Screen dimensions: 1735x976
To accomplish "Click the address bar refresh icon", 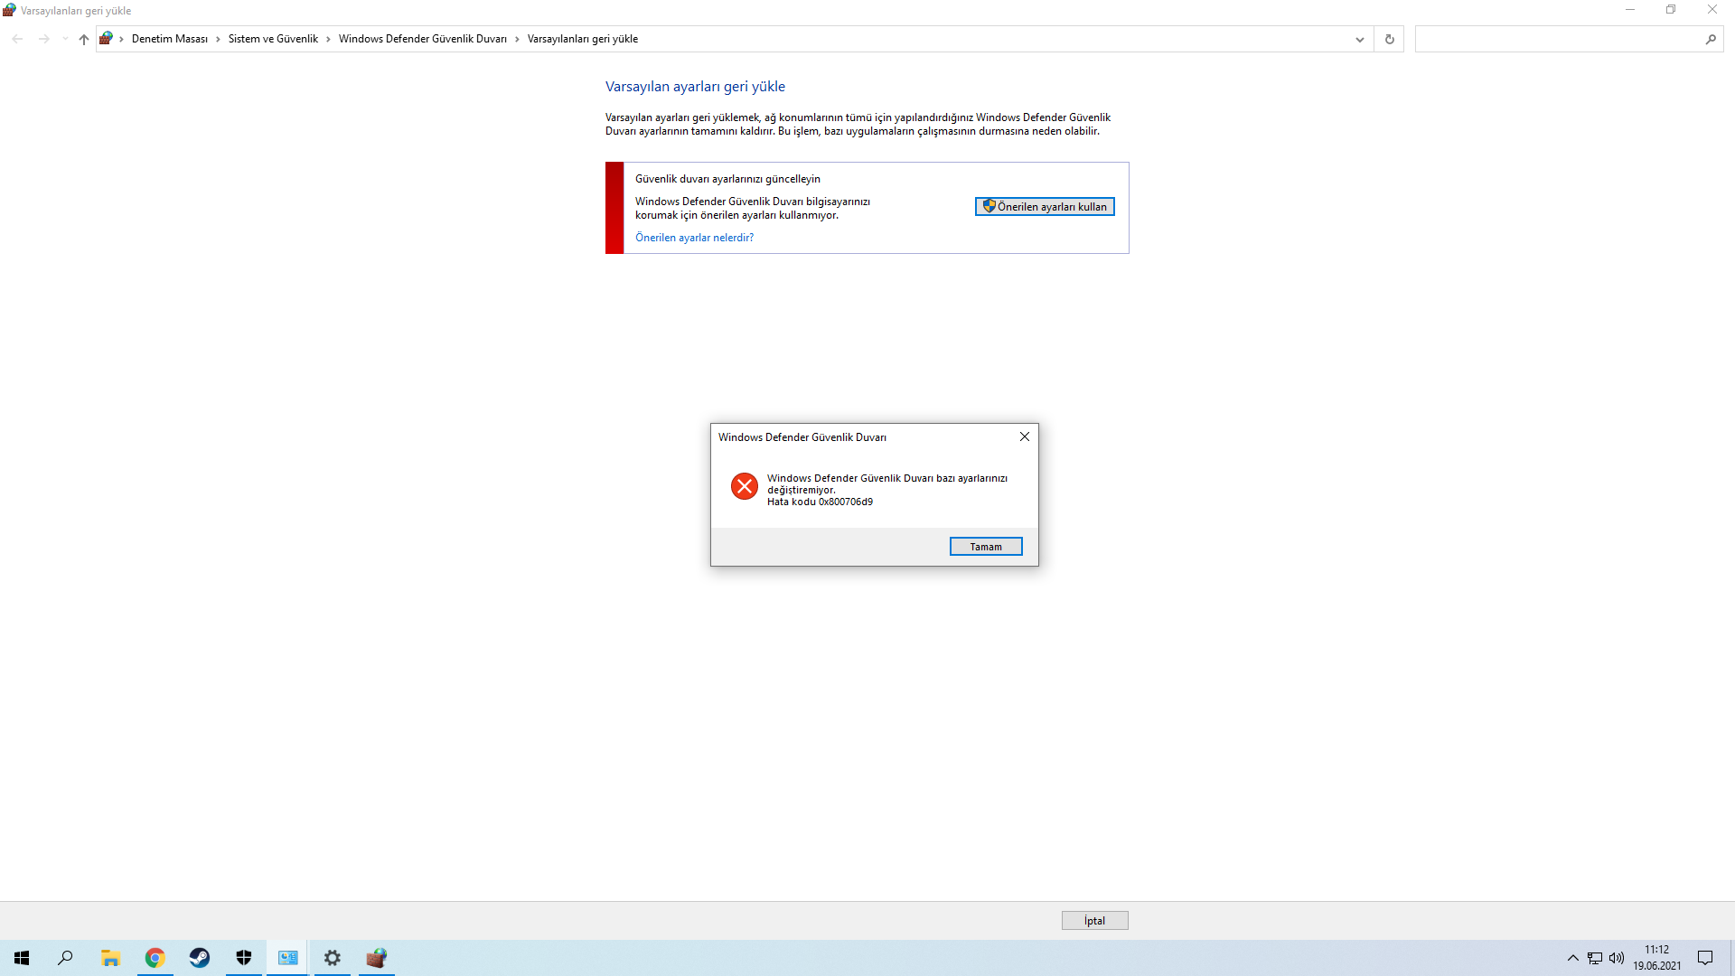I will pos(1389,39).
